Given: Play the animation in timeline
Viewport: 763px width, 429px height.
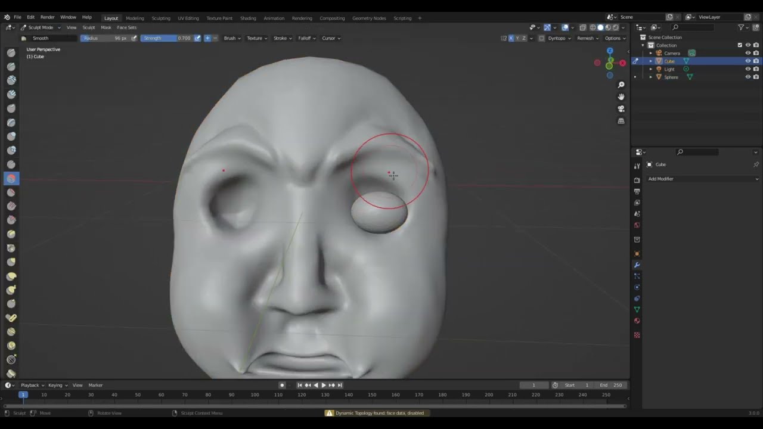Looking at the screenshot, I should pyautogui.click(x=323, y=385).
